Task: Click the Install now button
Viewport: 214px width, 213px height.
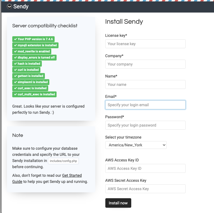Action: (x=118, y=203)
